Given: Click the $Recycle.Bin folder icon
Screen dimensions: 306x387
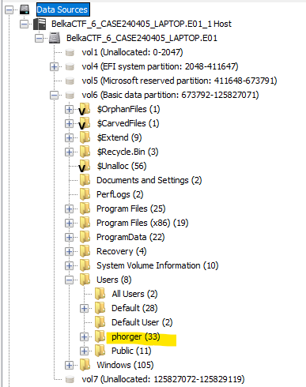Looking at the screenshot, I should click(85, 152).
